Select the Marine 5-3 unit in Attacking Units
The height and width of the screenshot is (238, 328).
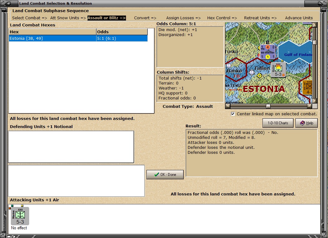pos(20,216)
